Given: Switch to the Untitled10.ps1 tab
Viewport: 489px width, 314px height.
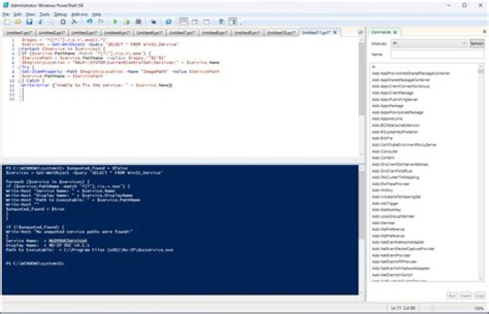Looking at the screenshot, I should pos(280,33).
